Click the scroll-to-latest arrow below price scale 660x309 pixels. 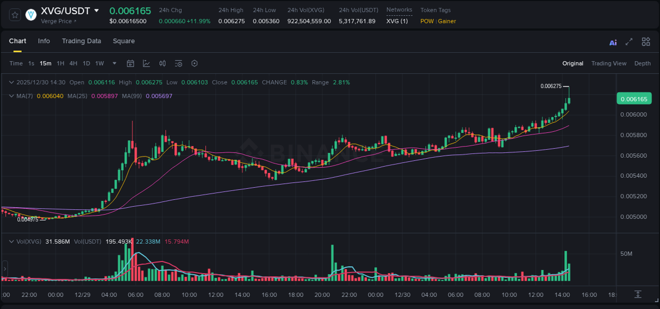[x=637, y=295]
